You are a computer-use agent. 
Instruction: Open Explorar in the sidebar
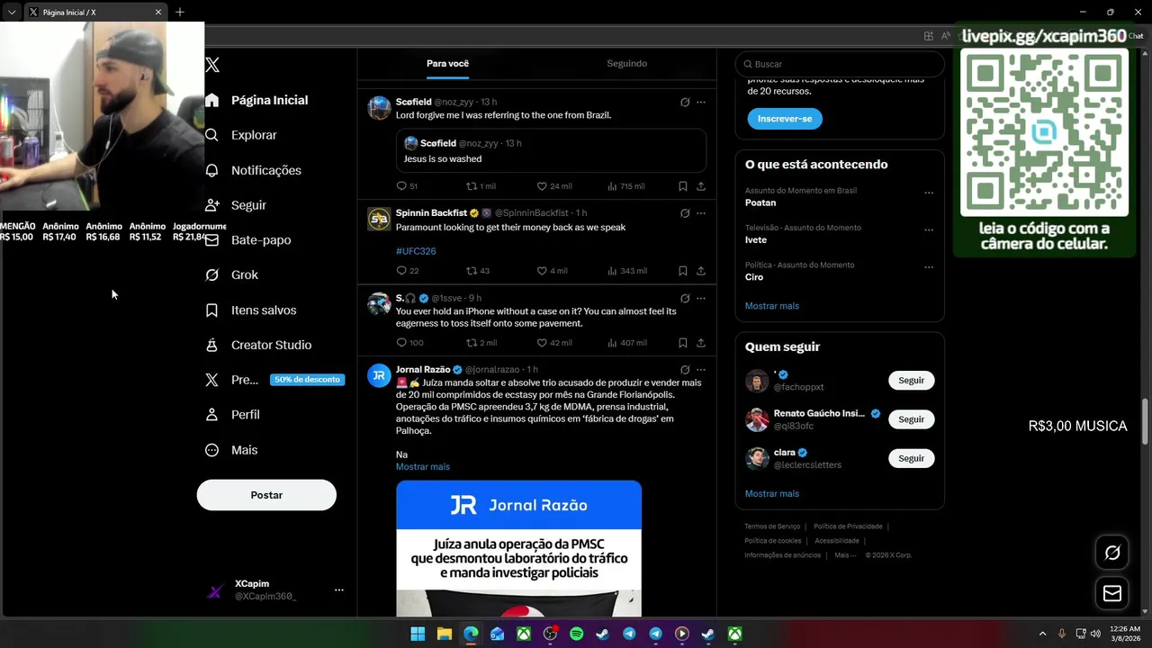(x=240, y=135)
